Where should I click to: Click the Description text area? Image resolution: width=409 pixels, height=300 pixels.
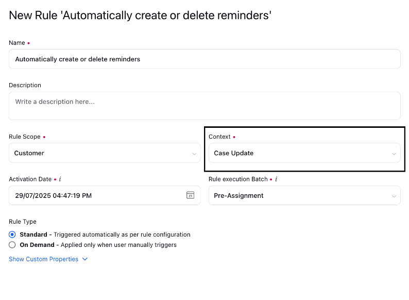tap(204, 106)
